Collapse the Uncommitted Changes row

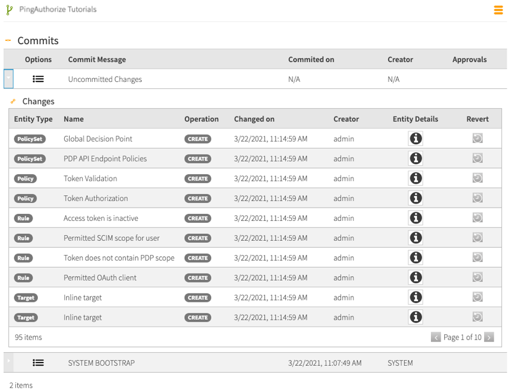(x=8, y=79)
